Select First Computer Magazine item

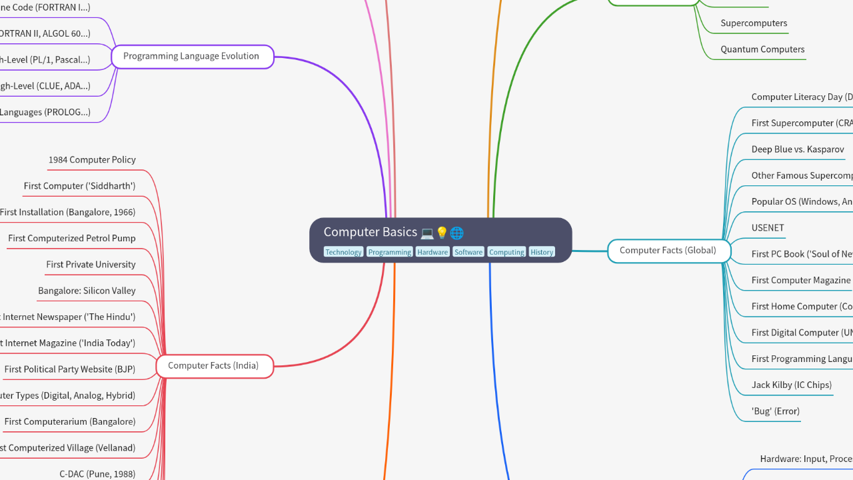pyautogui.click(x=802, y=281)
